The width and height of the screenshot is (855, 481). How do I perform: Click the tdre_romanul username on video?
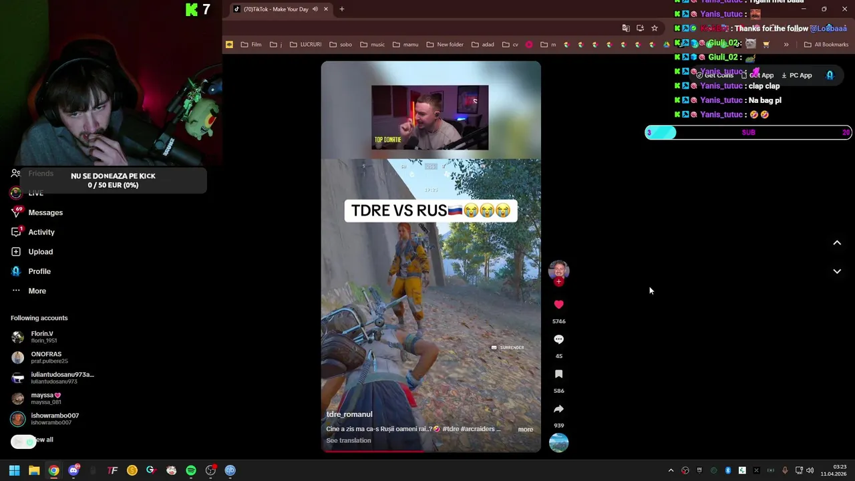(349, 414)
